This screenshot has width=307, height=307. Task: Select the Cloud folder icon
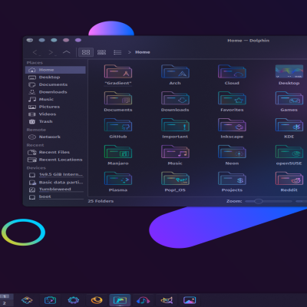tap(232, 71)
